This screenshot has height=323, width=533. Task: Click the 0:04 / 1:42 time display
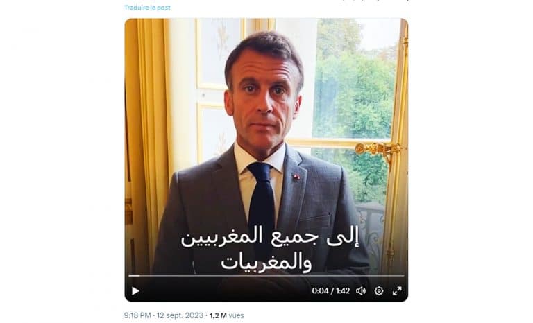click(x=331, y=291)
